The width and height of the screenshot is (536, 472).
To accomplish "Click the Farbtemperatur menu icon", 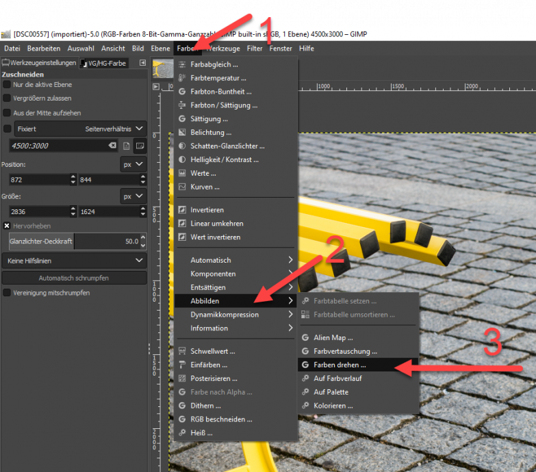I will pyautogui.click(x=182, y=78).
